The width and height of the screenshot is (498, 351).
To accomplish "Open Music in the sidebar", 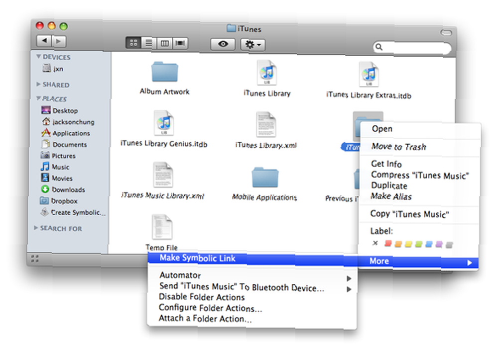I will coord(55,167).
